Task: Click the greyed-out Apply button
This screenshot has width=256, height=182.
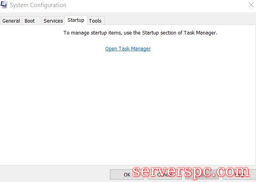Action: (202, 174)
